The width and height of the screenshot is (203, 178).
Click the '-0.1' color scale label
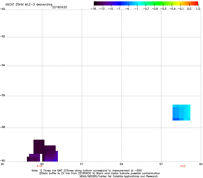181,9
